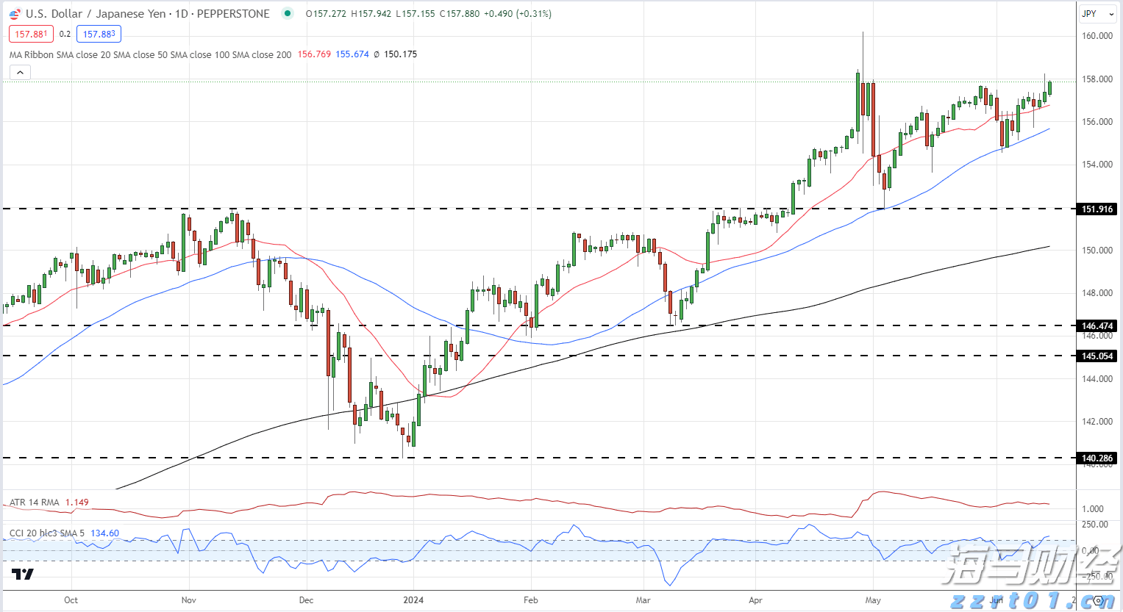Select the CCI 20 hlc3 SMA 5 legend
The width and height of the screenshot is (1123, 612).
click(47, 533)
